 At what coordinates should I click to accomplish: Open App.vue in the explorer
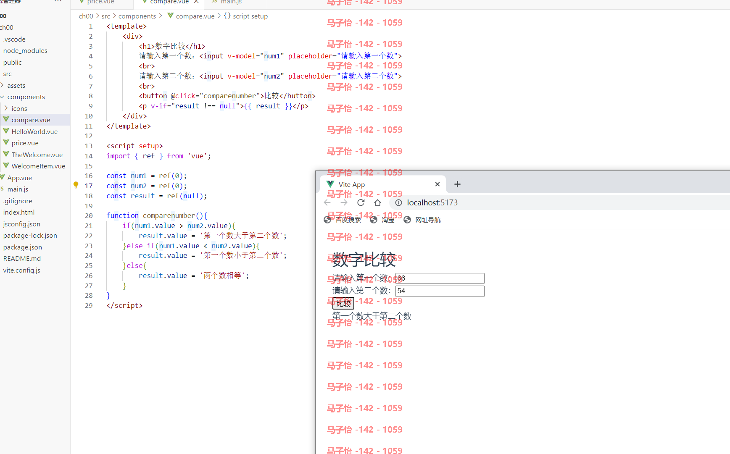[19, 178]
